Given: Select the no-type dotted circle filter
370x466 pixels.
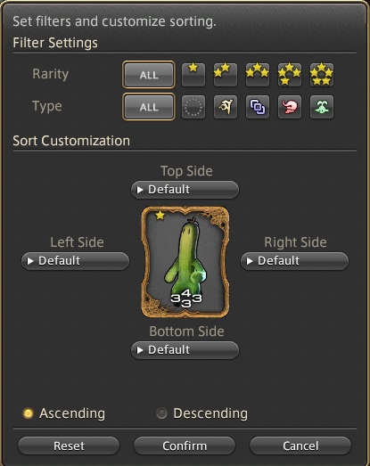Looking at the screenshot, I should (x=193, y=107).
